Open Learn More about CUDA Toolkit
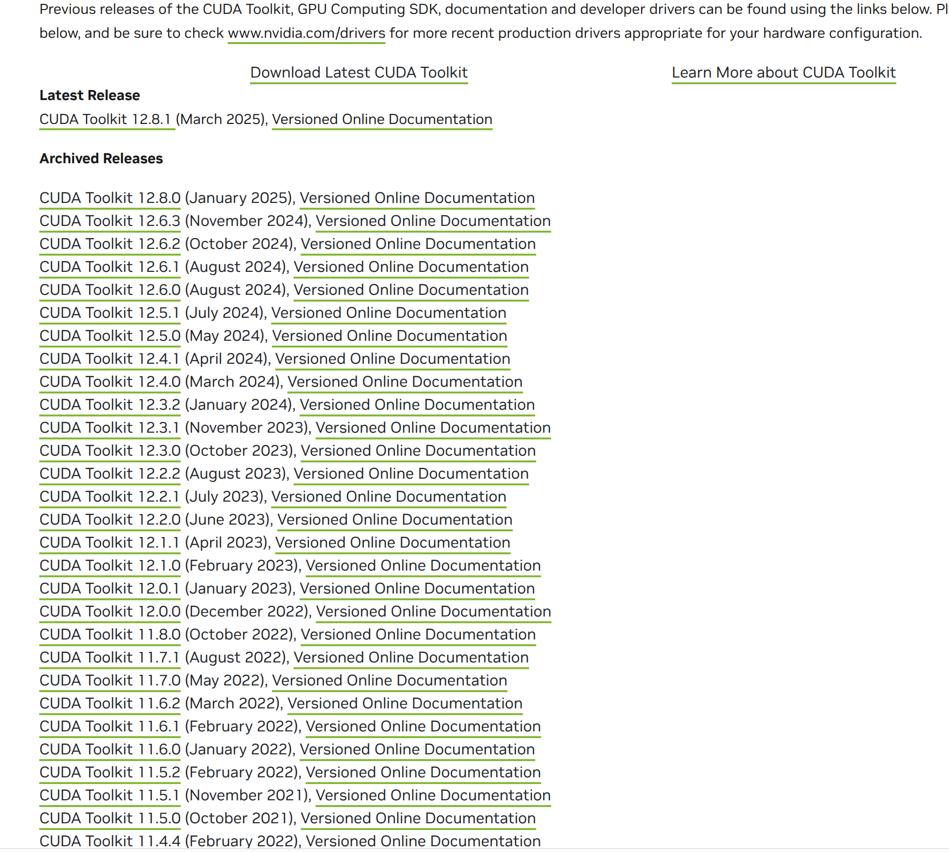This screenshot has width=949, height=852. pos(783,72)
